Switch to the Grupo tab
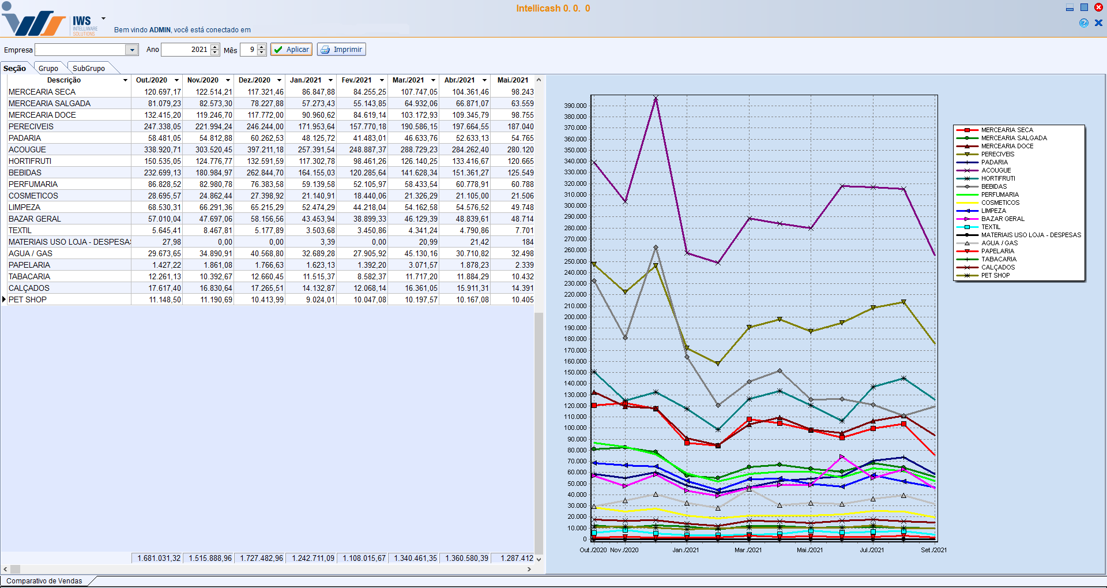Screen dimensions: 1107x588 pyautogui.click(x=48, y=68)
